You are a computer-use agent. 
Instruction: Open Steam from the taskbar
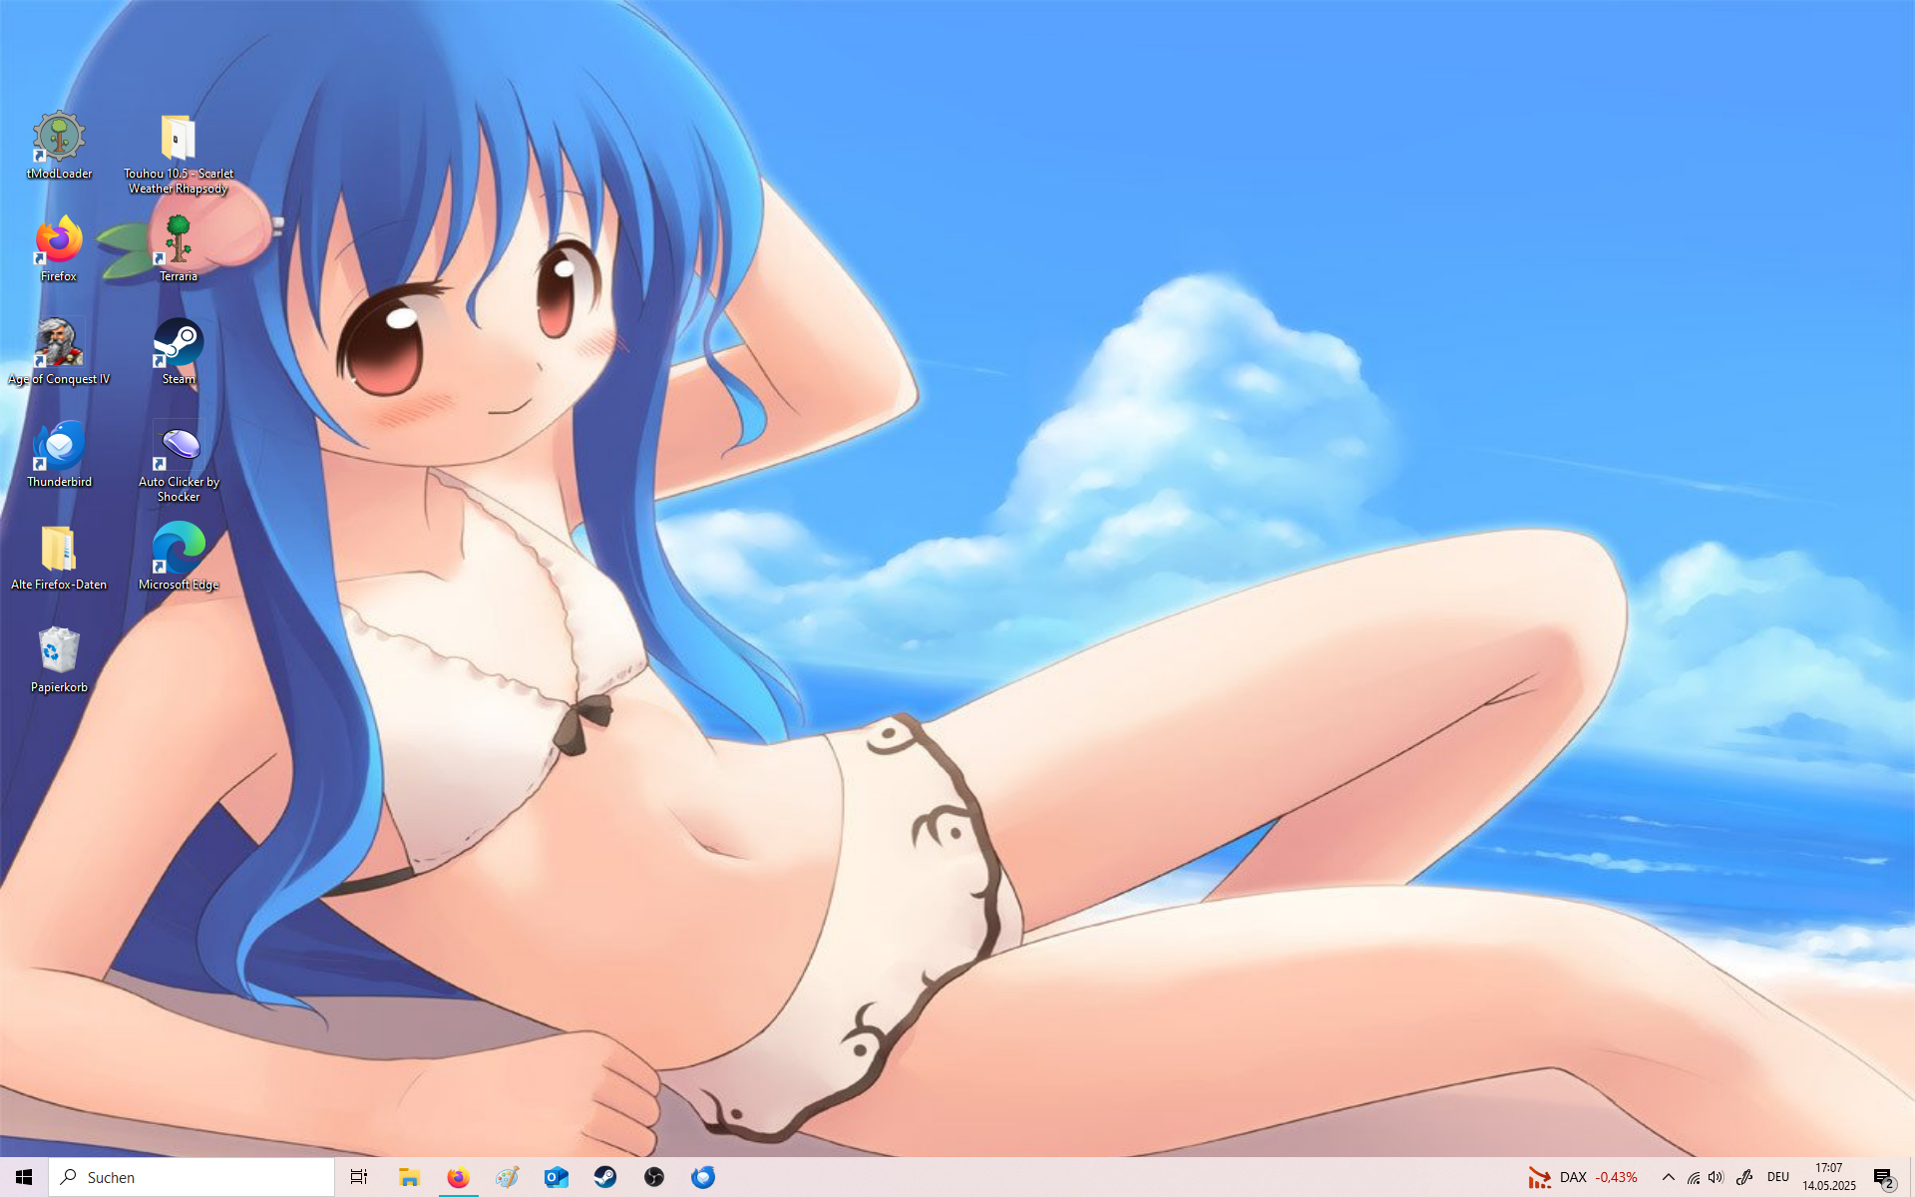[604, 1177]
